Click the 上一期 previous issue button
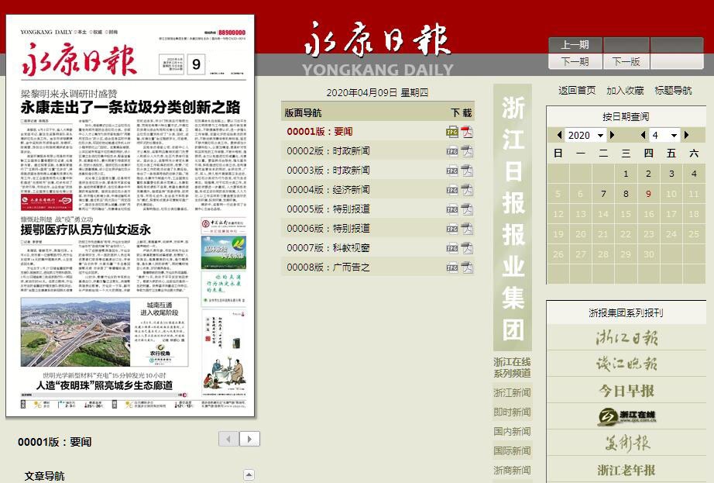This screenshot has width=714, height=483. point(575,45)
